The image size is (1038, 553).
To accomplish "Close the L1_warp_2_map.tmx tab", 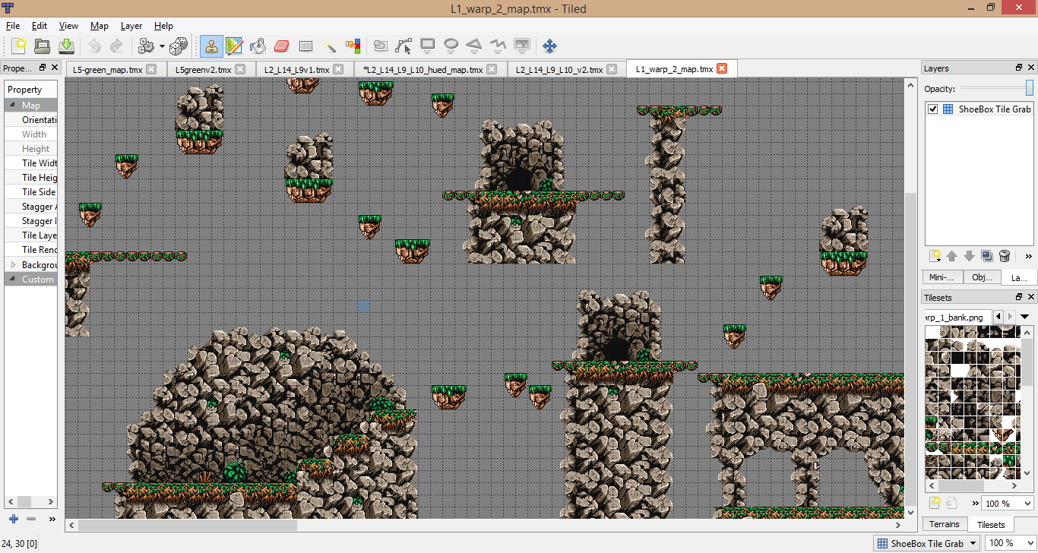I will click(x=722, y=69).
